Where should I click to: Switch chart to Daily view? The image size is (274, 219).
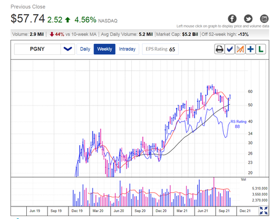click(85, 49)
